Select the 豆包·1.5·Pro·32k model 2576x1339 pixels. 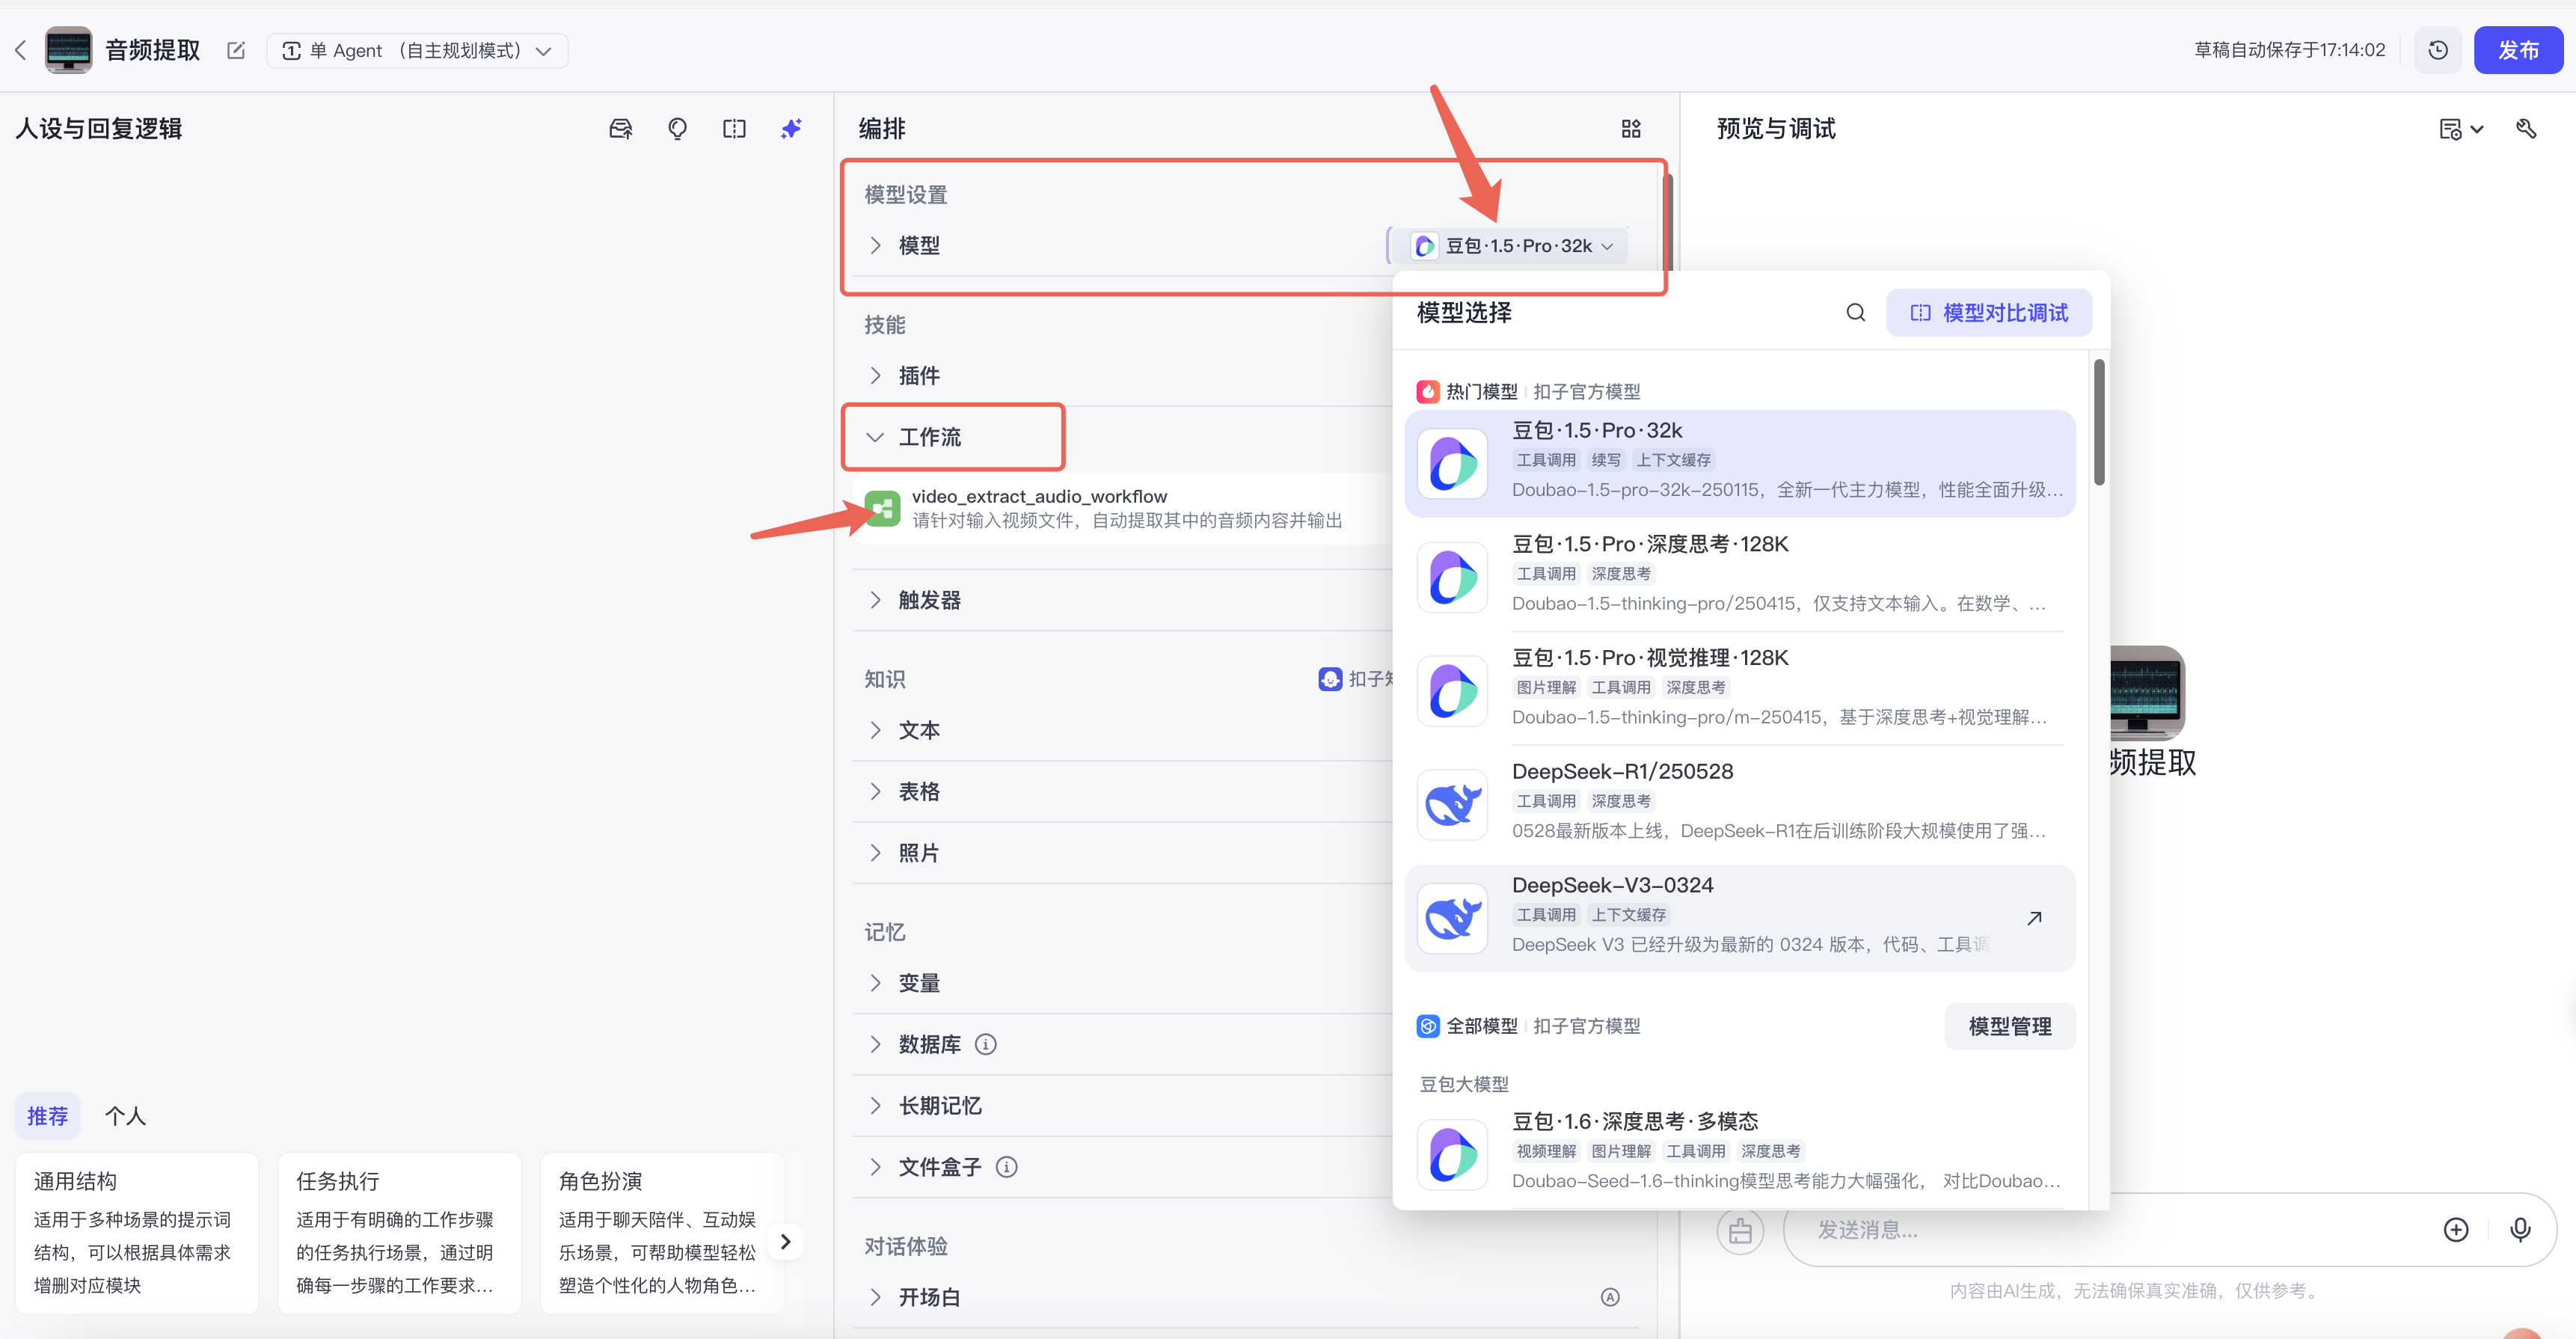1740,463
